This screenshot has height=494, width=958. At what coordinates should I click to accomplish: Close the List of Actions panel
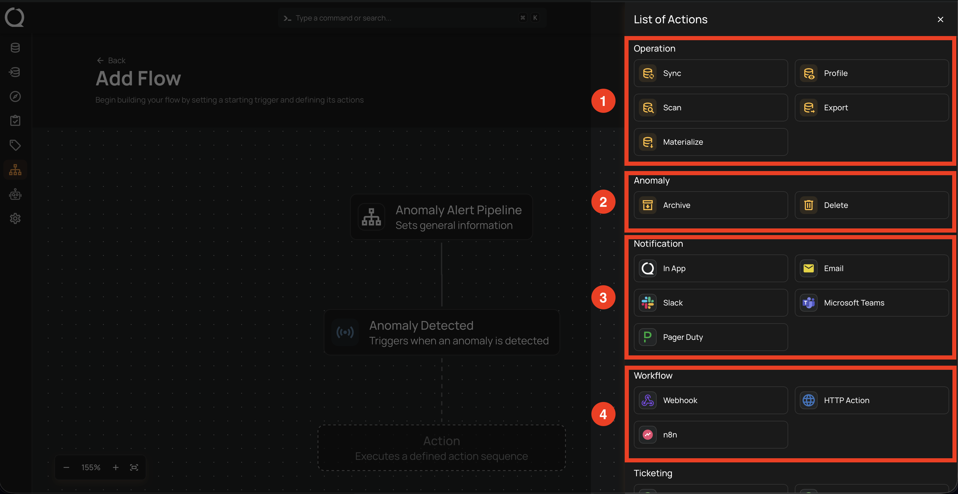940,20
